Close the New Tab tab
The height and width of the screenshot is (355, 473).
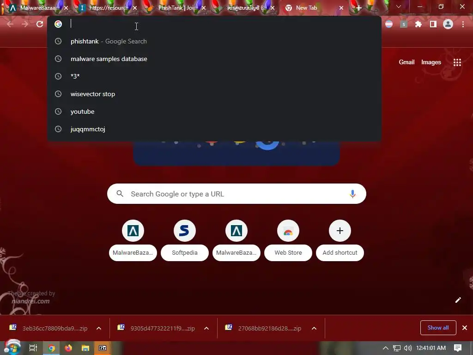tap(341, 8)
